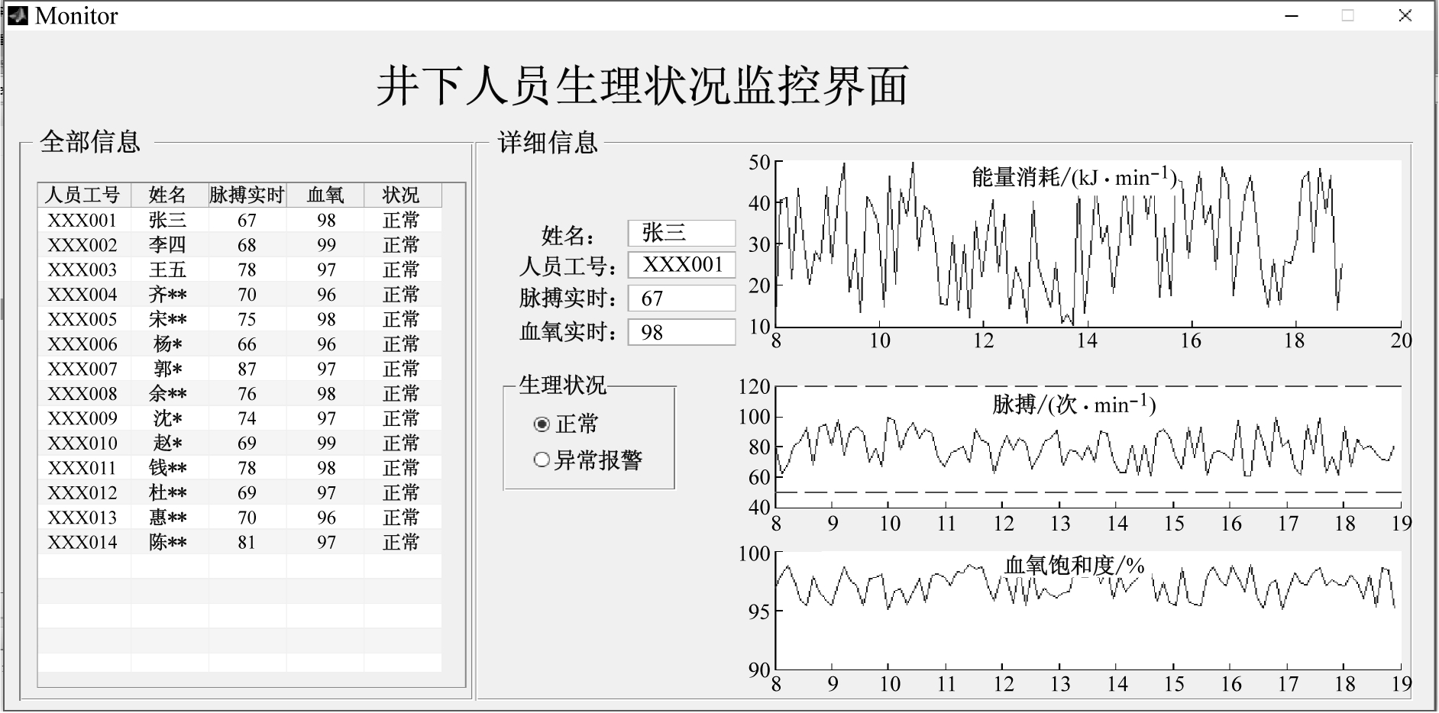Click the 脉搏实时 column header in table
The image size is (1439, 713).
[247, 195]
